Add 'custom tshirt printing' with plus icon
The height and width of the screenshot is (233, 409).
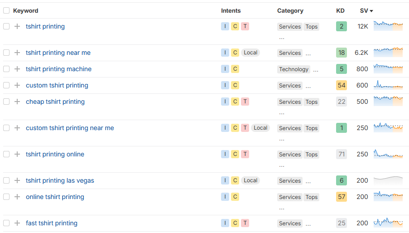(17, 85)
